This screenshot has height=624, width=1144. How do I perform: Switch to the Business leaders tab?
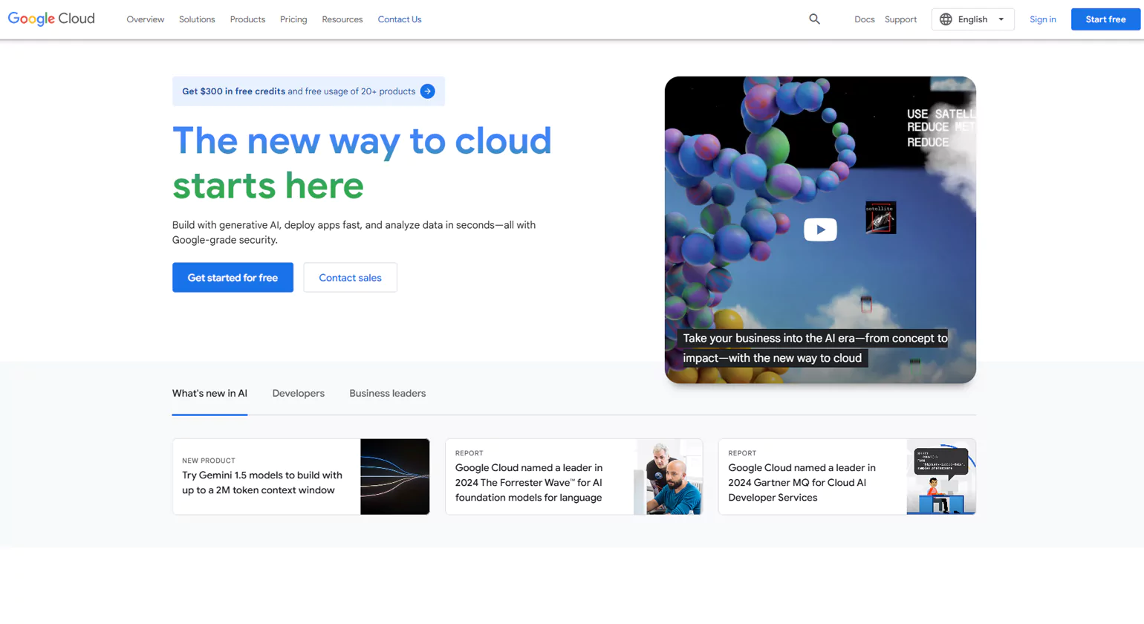coord(387,393)
